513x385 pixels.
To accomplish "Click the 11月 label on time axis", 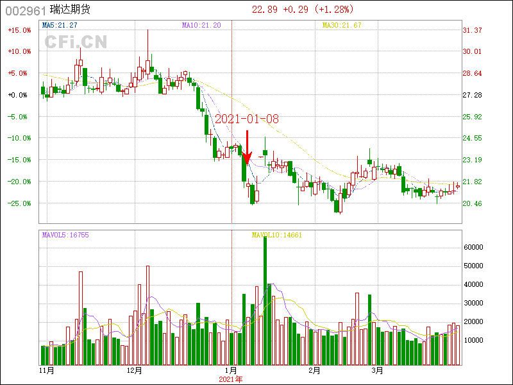I will 47,371.
